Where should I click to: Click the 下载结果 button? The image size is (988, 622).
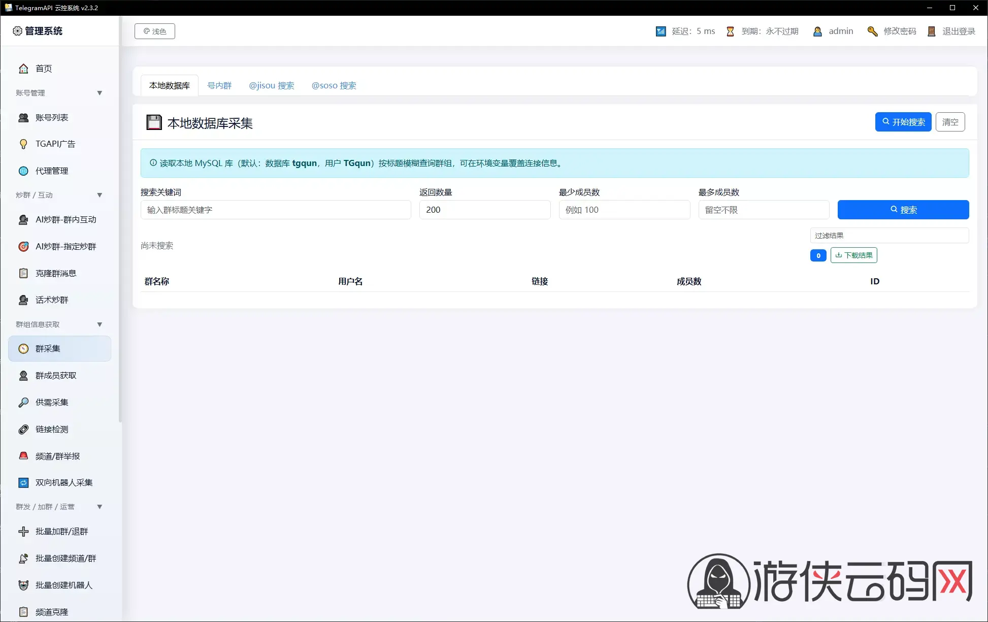pyautogui.click(x=854, y=255)
